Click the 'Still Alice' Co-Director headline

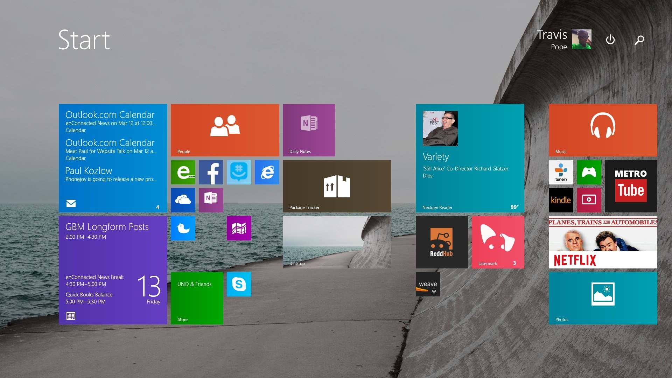[465, 172]
